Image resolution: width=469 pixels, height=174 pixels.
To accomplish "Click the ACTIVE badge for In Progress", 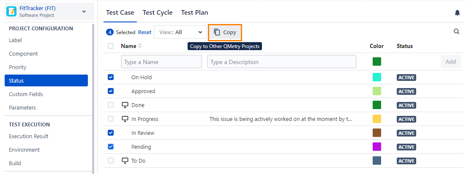I will pyautogui.click(x=406, y=119).
